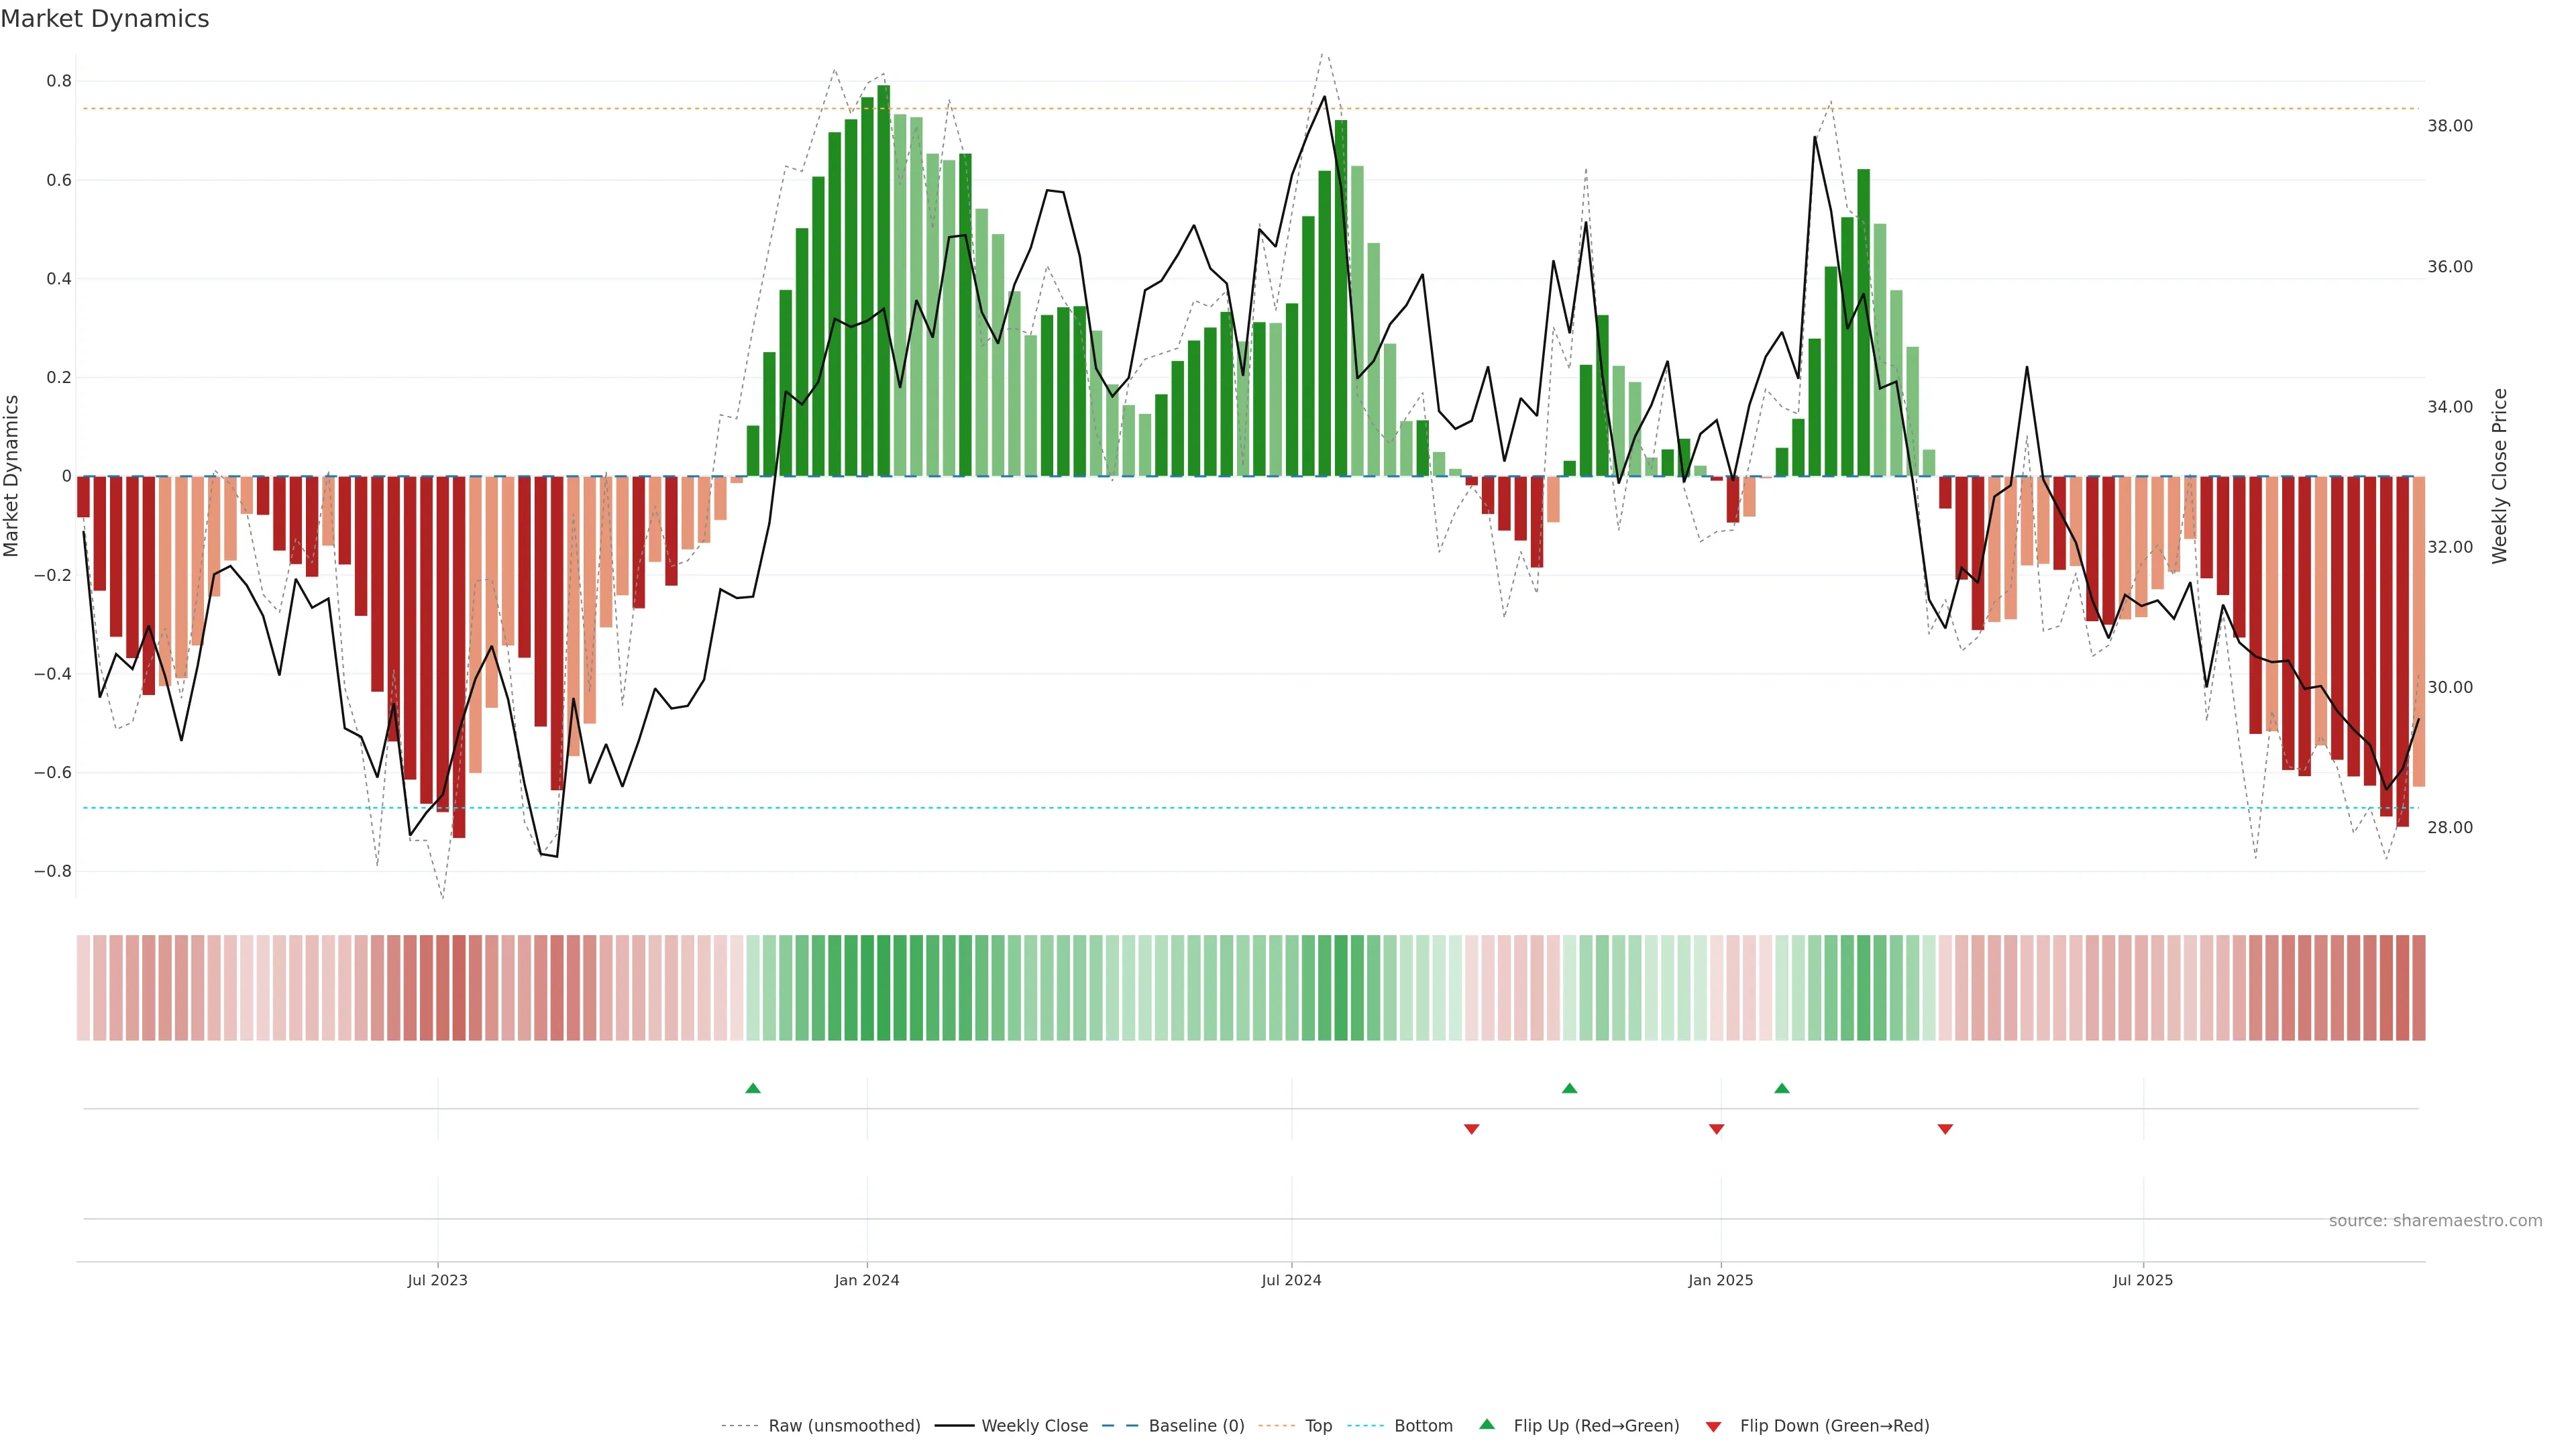
Task: Click the Flip Down triangle just before Jan 2025
Action: 1716,1129
